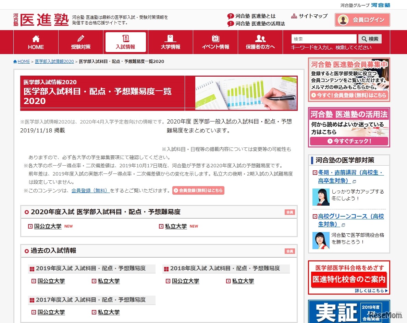Click the microscope icon for 大学情報

pos(170,38)
